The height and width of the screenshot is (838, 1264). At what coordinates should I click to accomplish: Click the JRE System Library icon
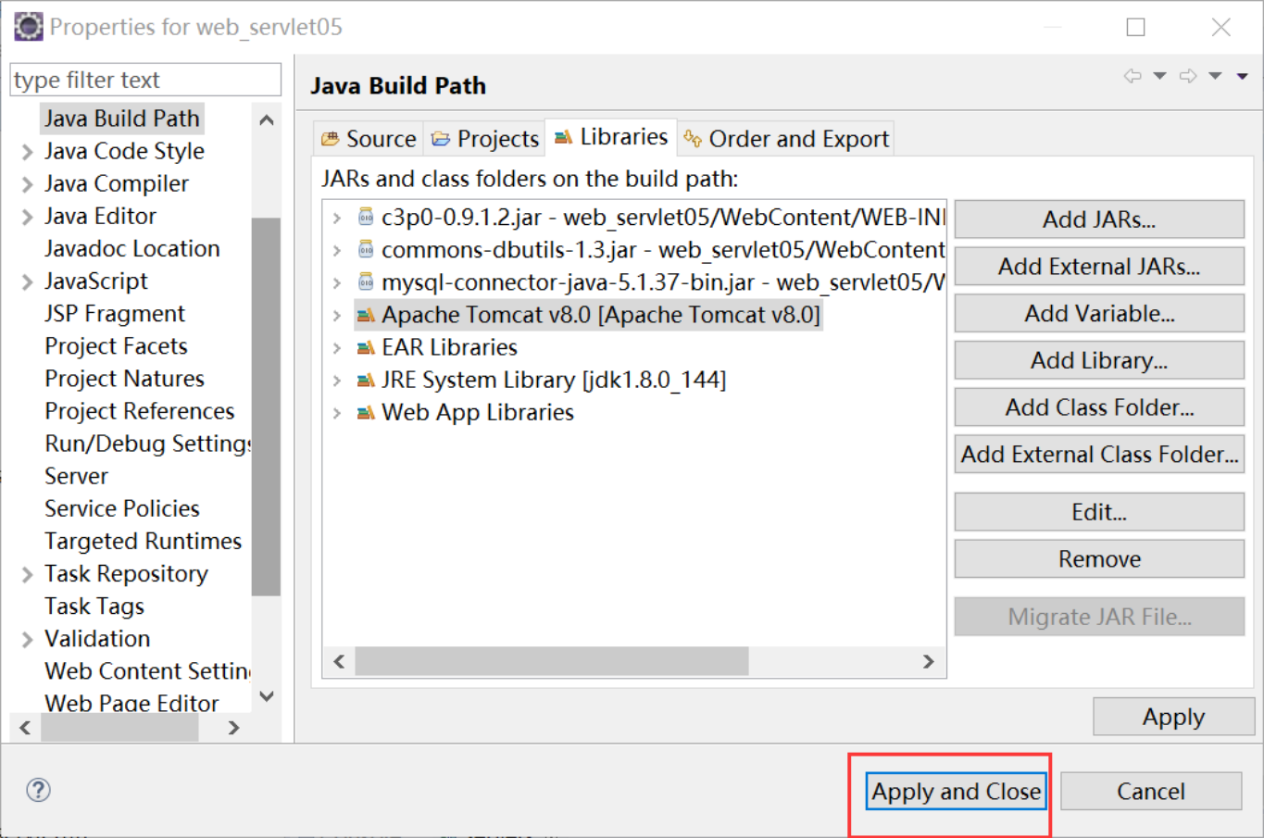(366, 381)
